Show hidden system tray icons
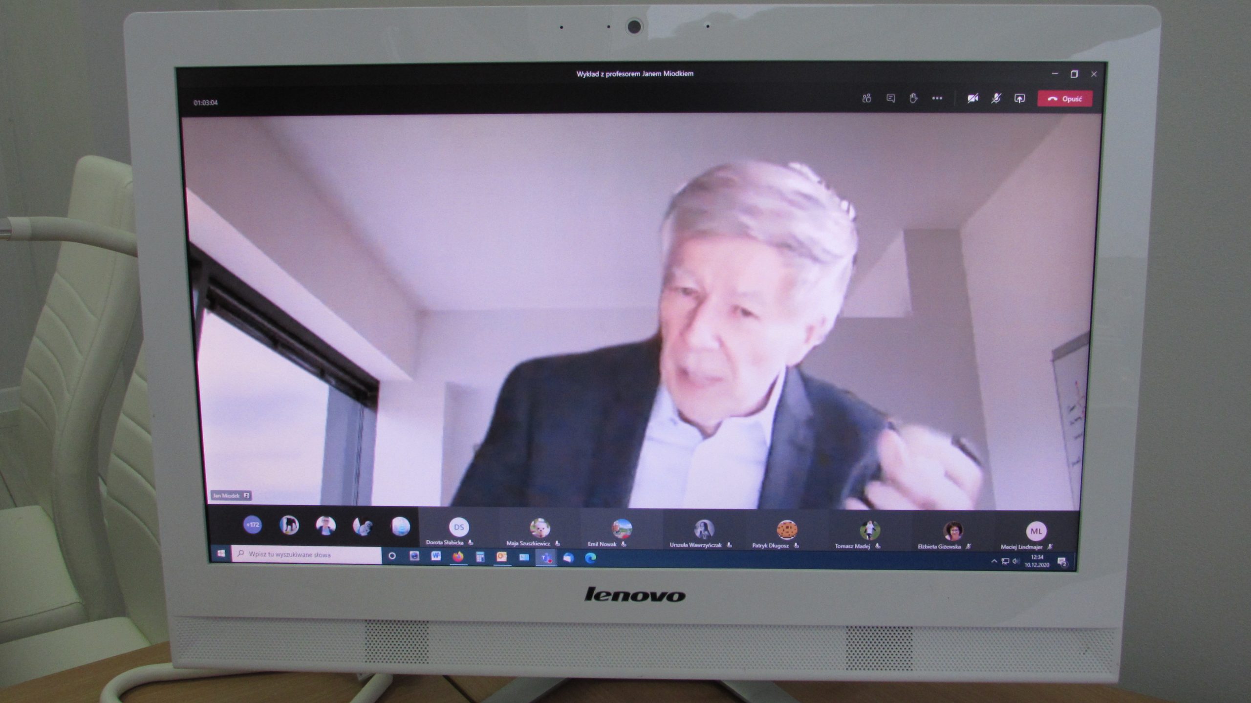Image resolution: width=1251 pixels, height=703 pixels. coord(993,561)
